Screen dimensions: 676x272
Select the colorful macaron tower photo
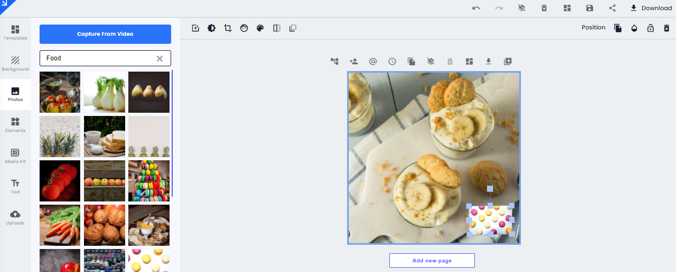pos(149,181)
